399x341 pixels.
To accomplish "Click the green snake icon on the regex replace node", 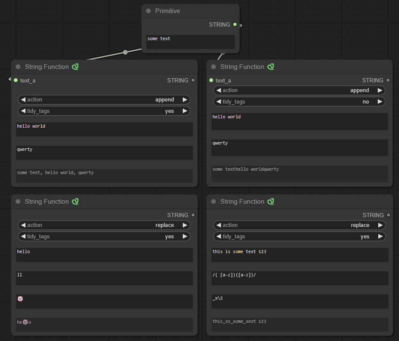I will tap(271, 202).
